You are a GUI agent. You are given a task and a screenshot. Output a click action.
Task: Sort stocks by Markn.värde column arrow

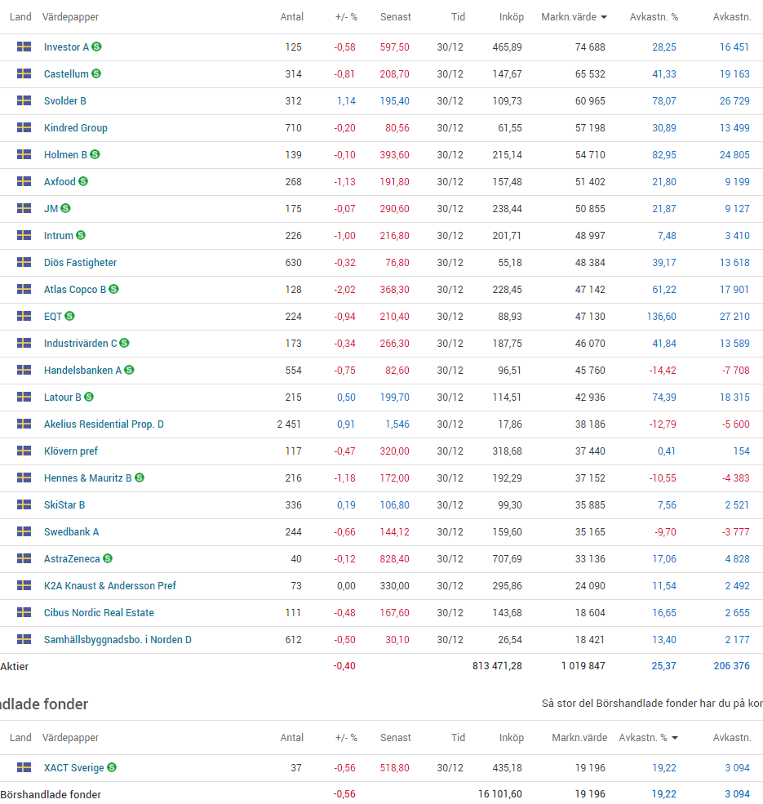point(604,17)
